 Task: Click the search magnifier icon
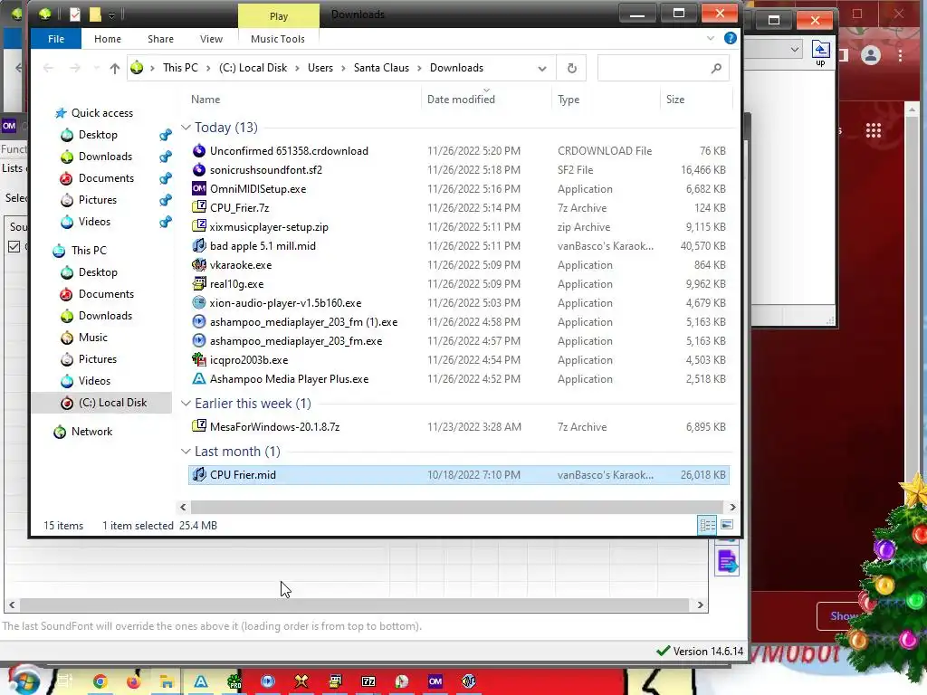pos(716,69)
